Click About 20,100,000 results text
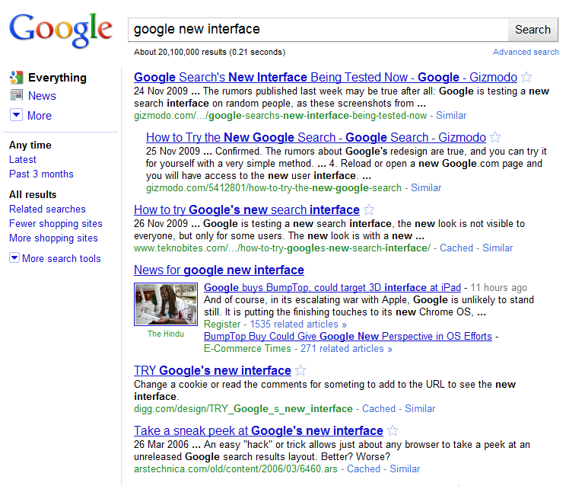This screenshot has width=585, height=486. 209,52
